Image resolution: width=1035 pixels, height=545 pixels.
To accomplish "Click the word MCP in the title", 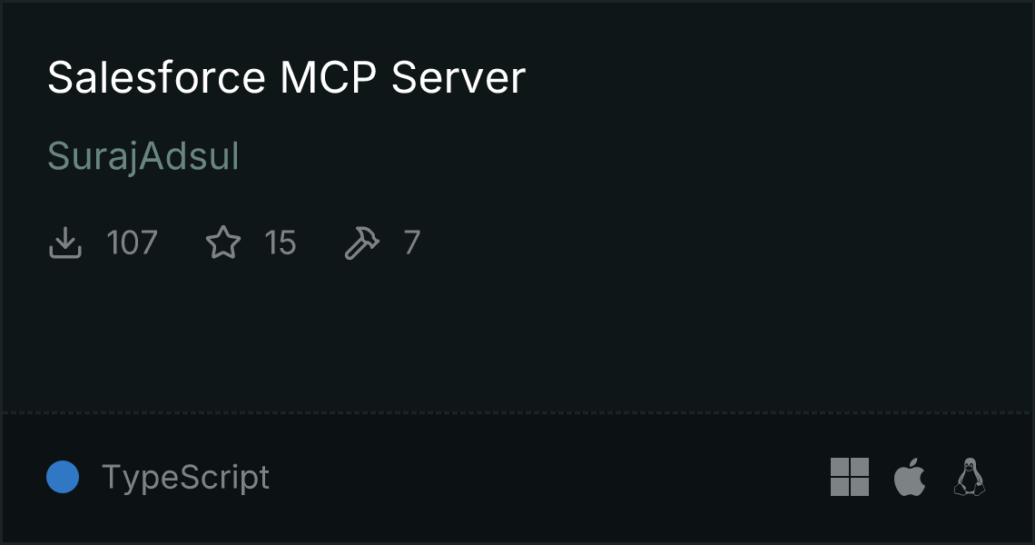I will (x=328, y=77).
